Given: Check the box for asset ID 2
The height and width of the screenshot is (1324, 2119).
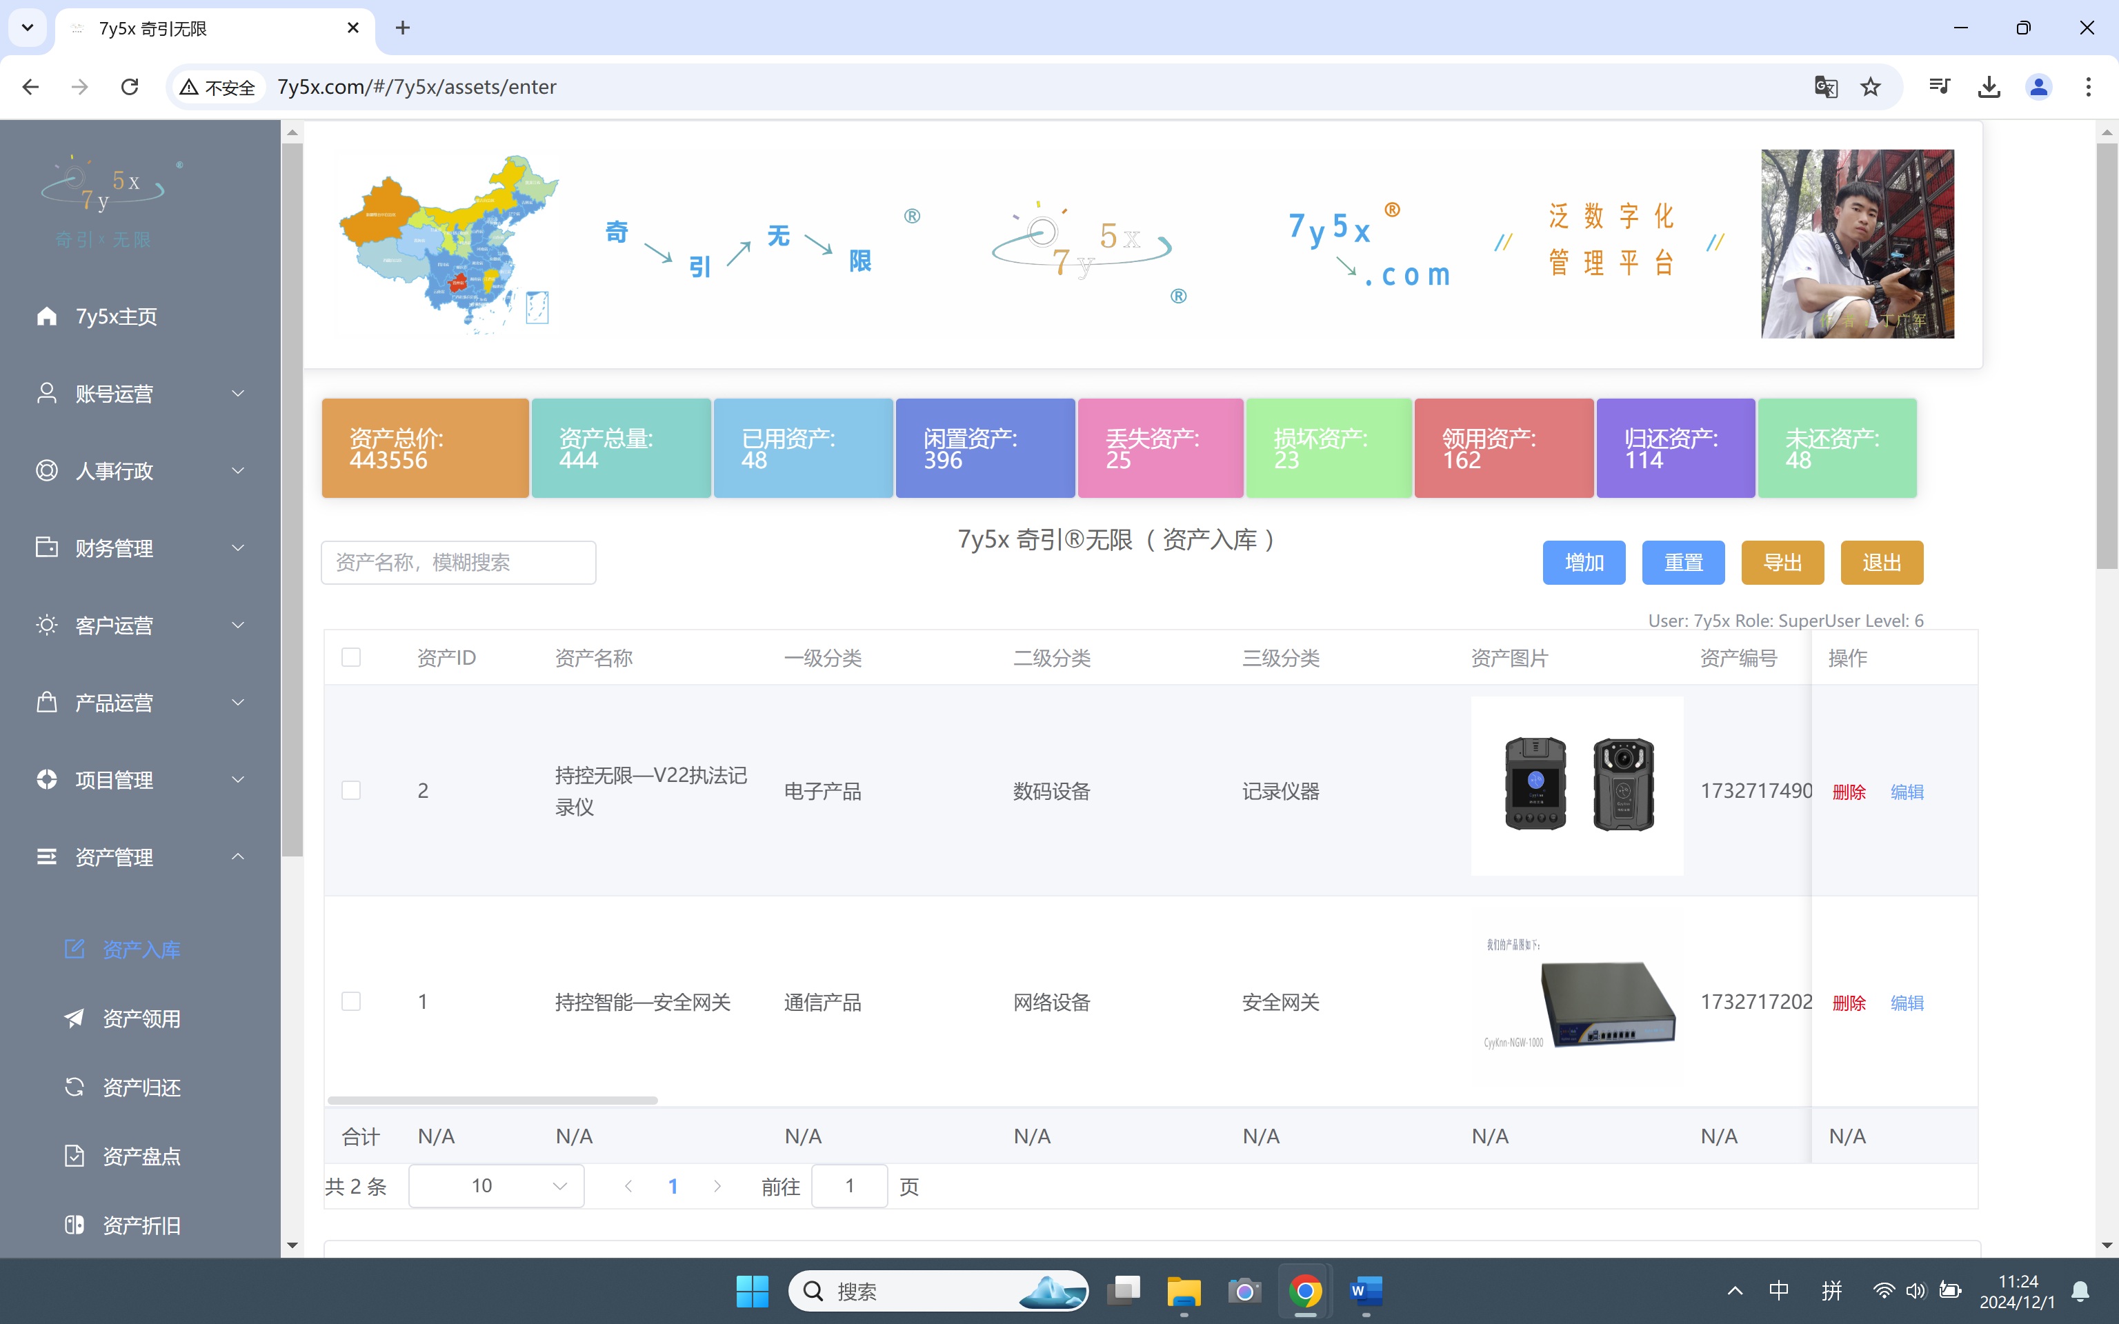Looking at the screenshot, I should 351,791.
